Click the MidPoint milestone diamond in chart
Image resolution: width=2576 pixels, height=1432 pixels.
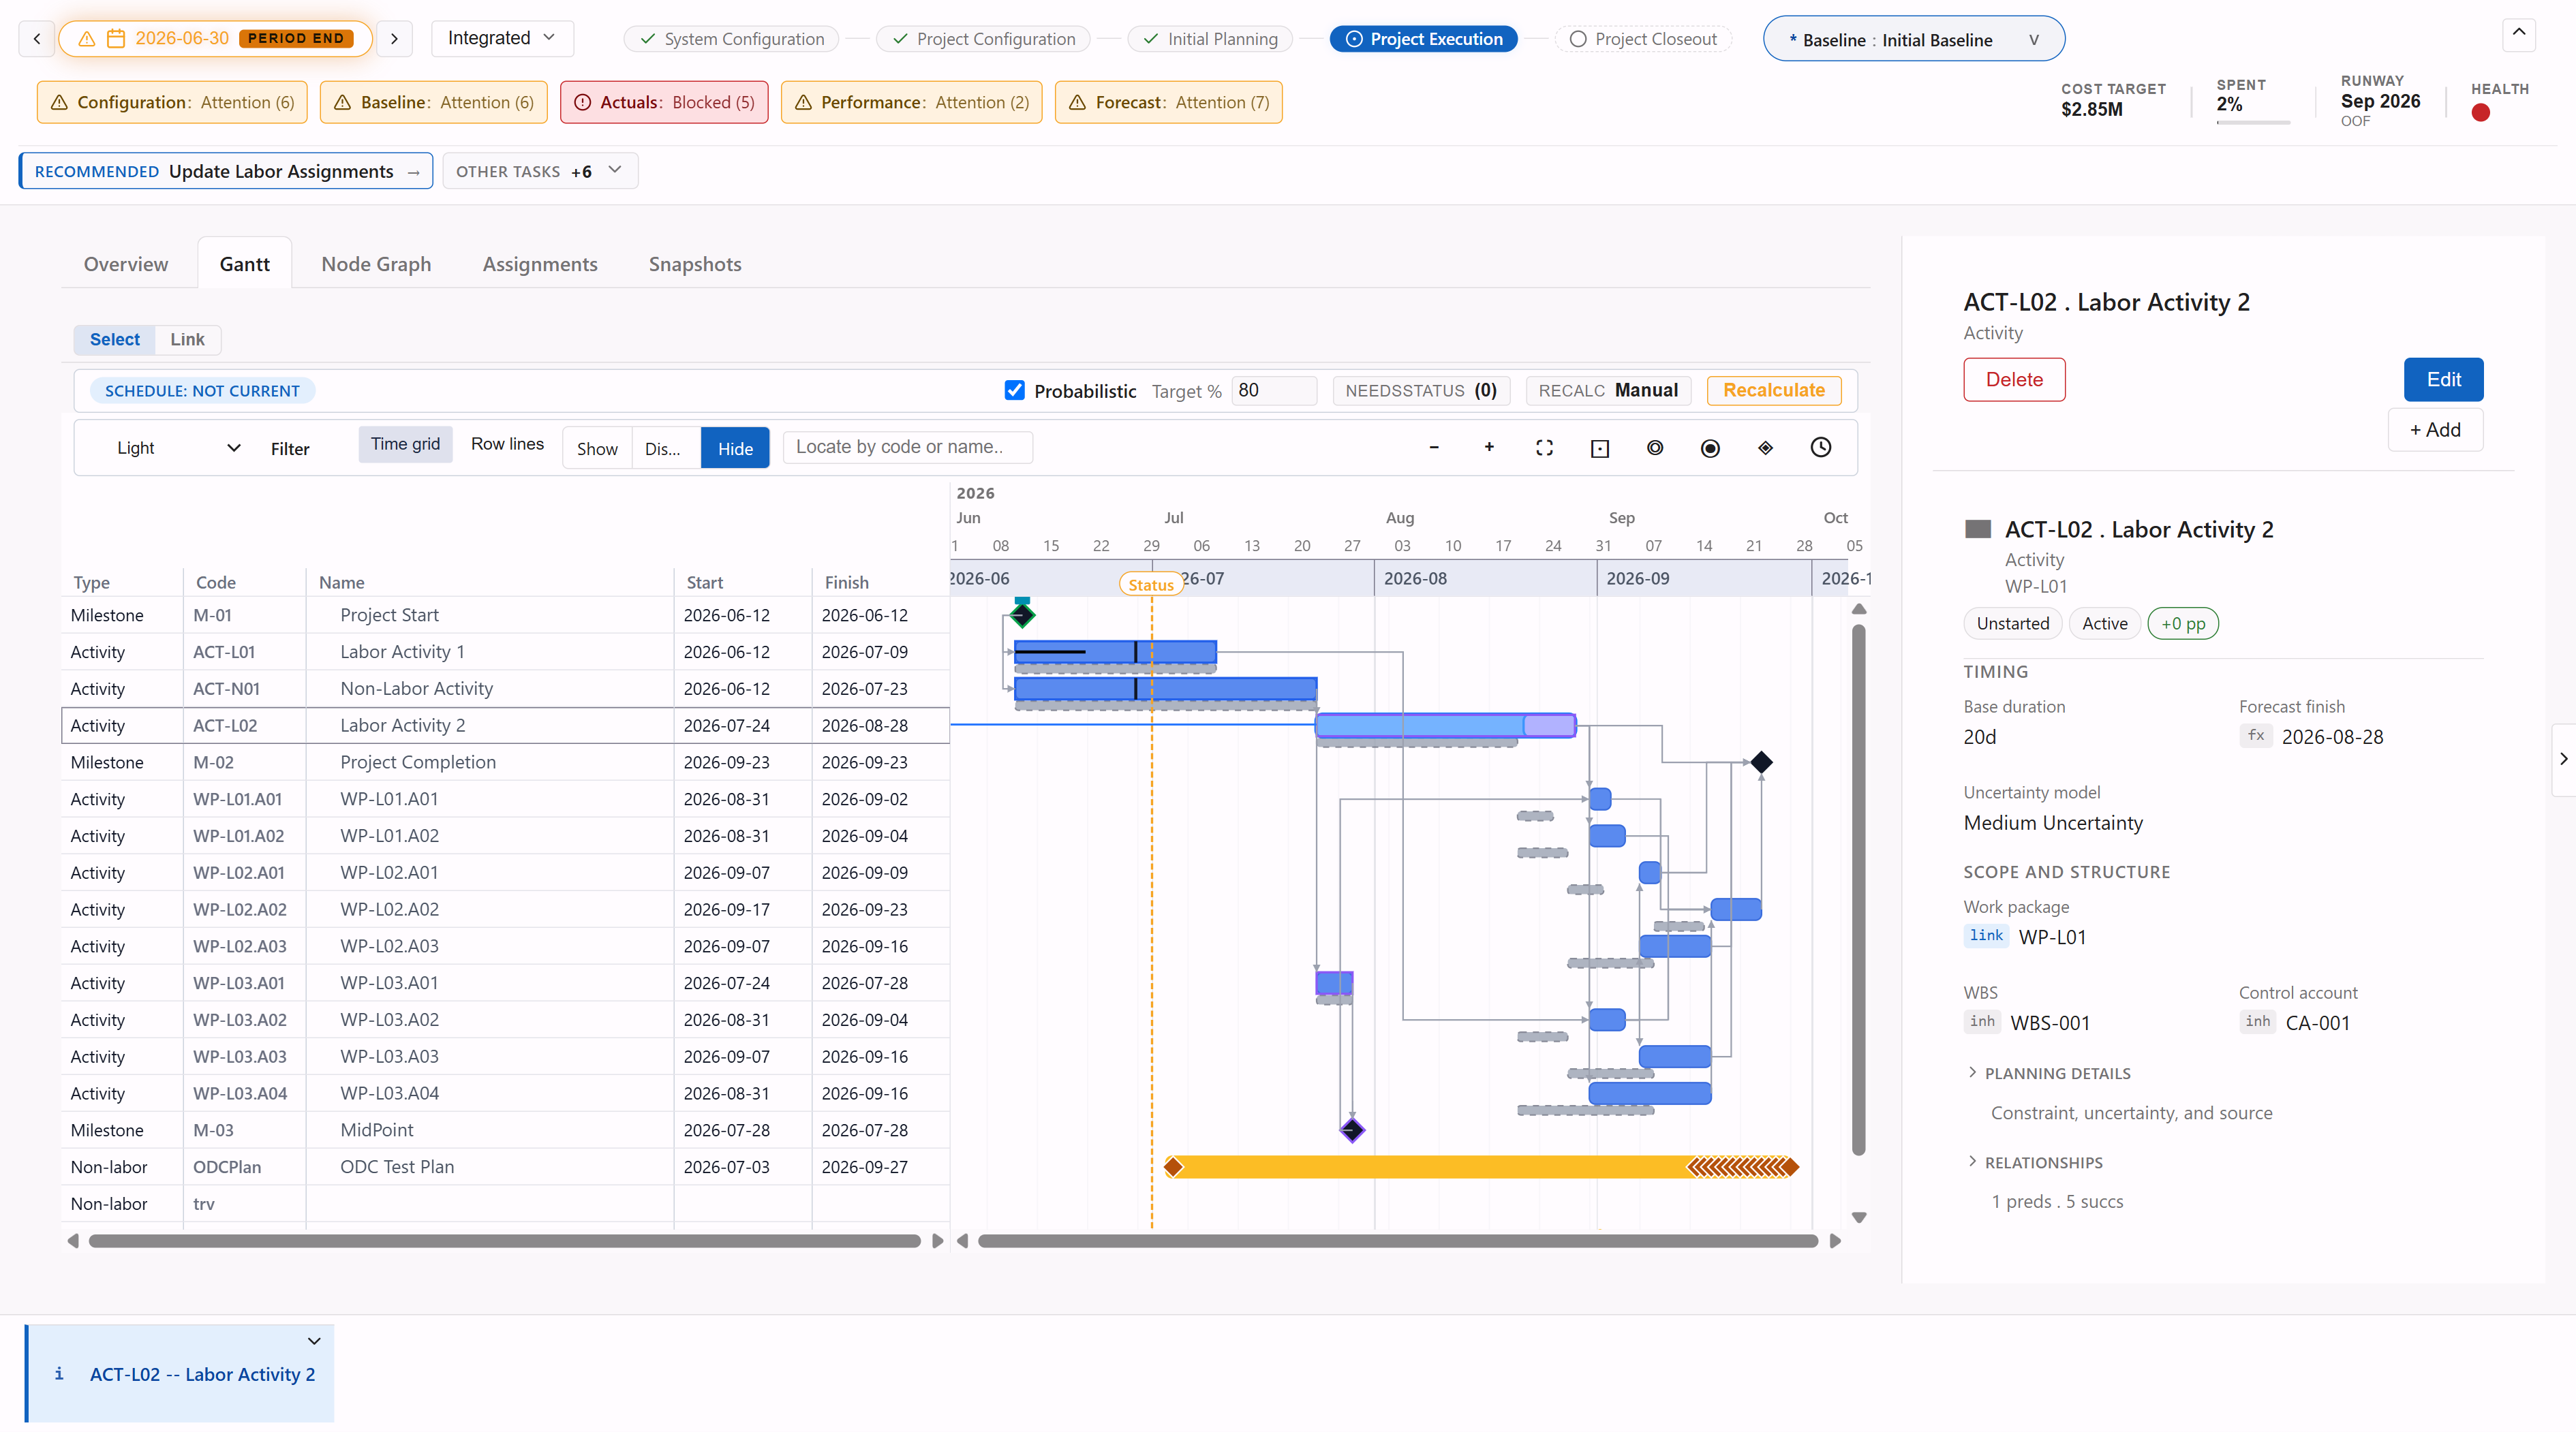point(1352,1130)
